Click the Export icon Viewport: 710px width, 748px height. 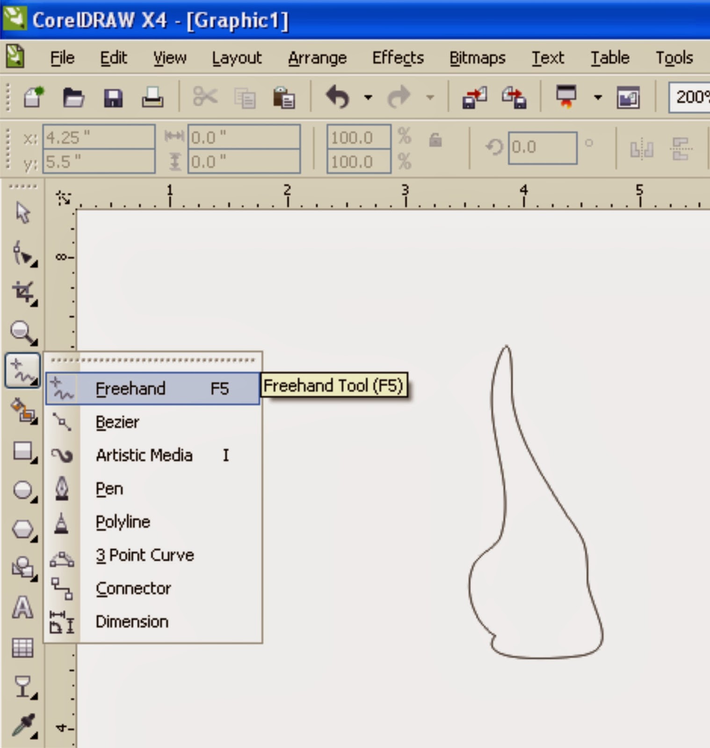pos(514,98)
